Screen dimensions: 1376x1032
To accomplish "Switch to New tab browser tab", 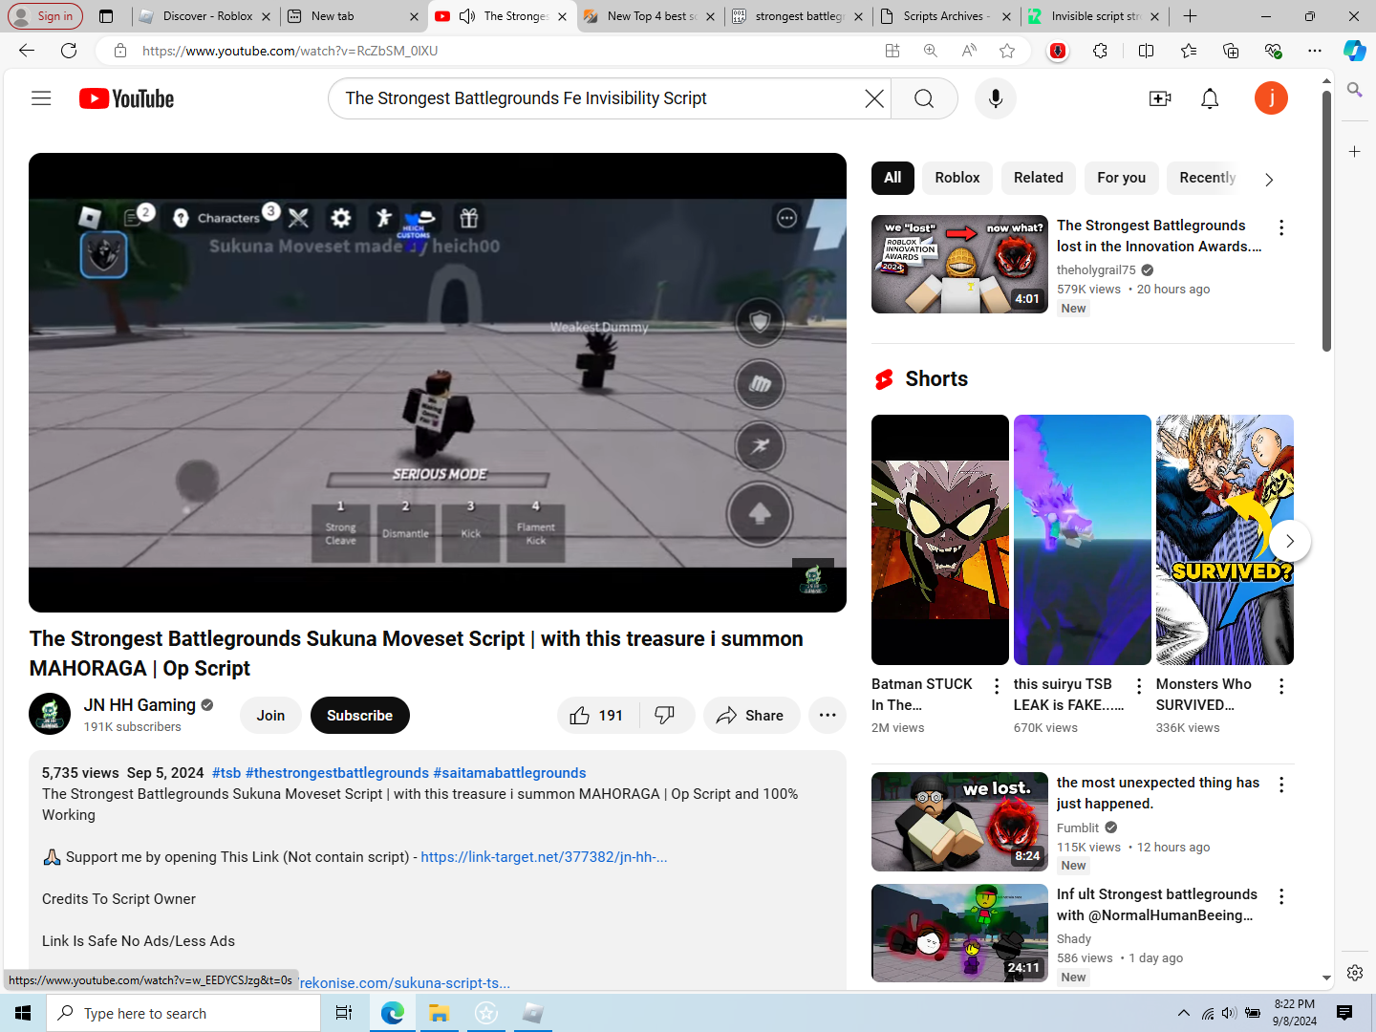I will (353, 16).
